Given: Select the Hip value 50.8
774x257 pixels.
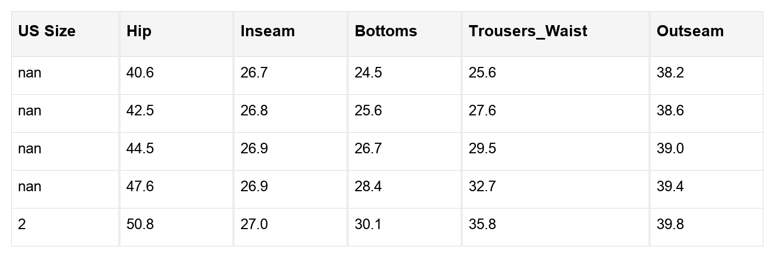Looking at the screenshot, I should 140,225.
